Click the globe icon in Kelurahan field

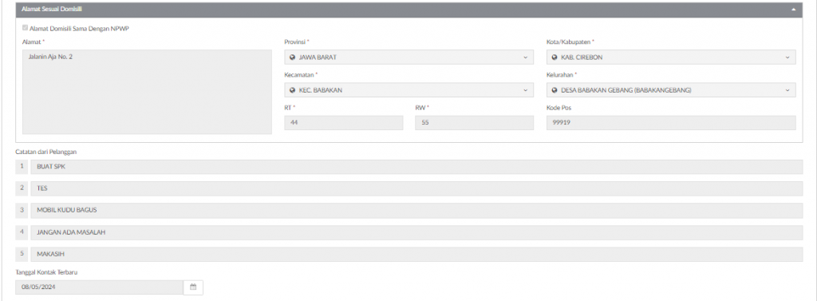pos(555,90)
